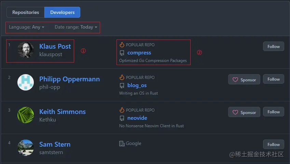Open Keith Simmons's green spiral avatar
290x164 pixels.
[26, 115]
